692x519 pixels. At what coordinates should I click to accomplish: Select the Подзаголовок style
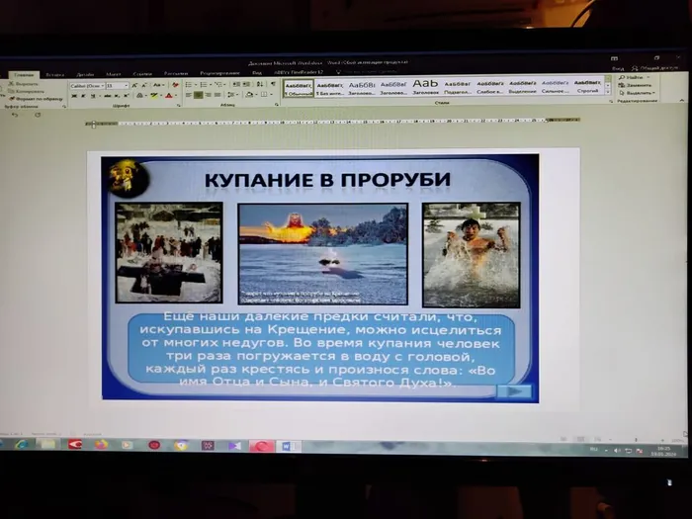pos(457,87)
